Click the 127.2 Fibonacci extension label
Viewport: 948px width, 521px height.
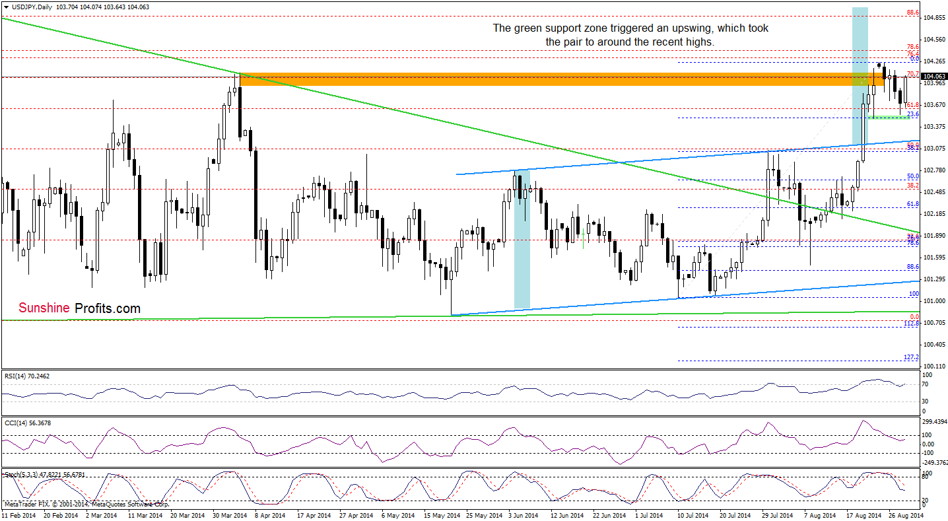(912, 357)
